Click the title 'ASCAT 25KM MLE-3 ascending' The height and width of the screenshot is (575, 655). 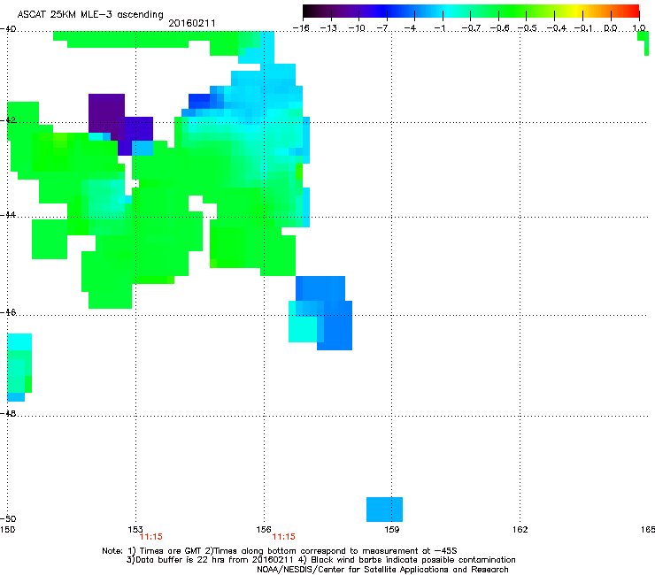pos(90,14)
